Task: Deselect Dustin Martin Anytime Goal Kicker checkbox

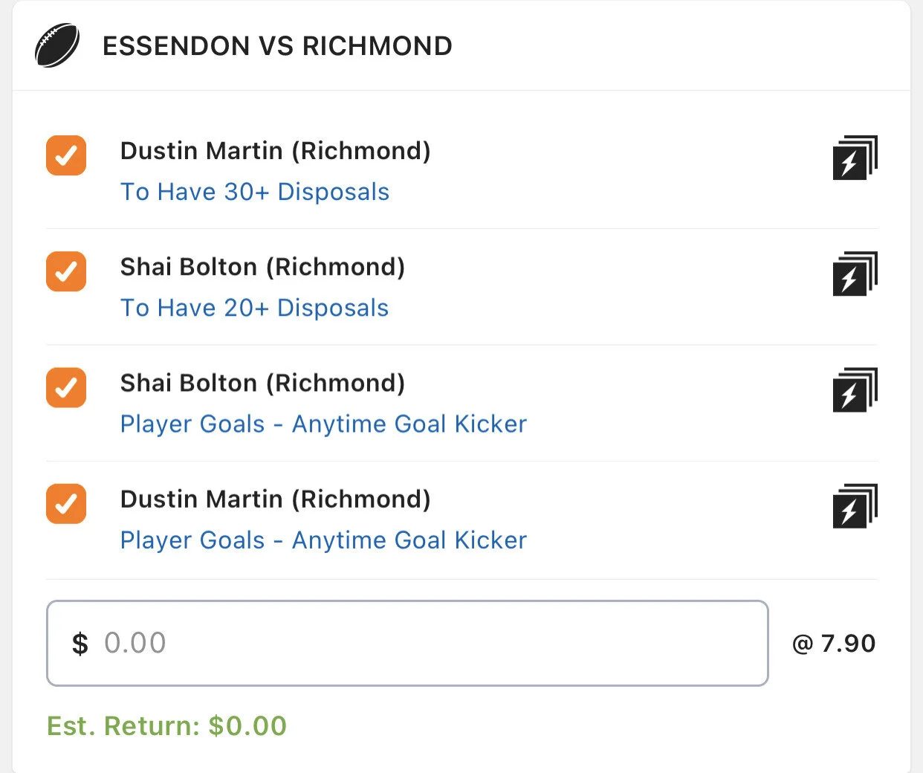Action: coord(66,503)
